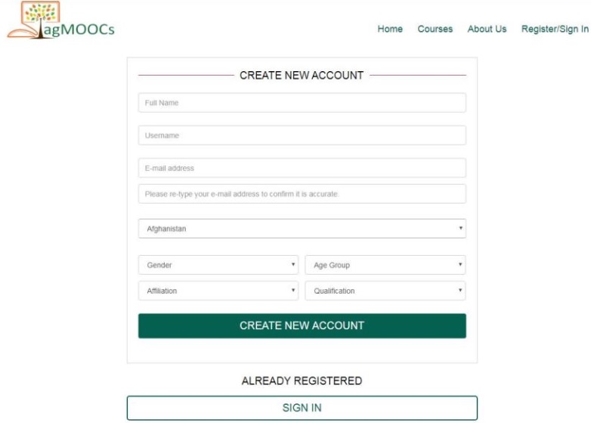
Task: Open the Age Group dropdown
Action: click(x=385, y=265)
